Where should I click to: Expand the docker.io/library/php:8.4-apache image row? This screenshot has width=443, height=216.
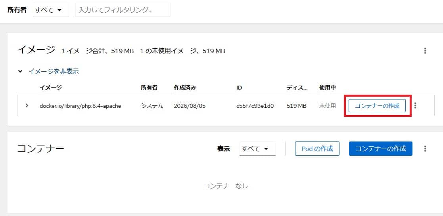click(27, 105)
